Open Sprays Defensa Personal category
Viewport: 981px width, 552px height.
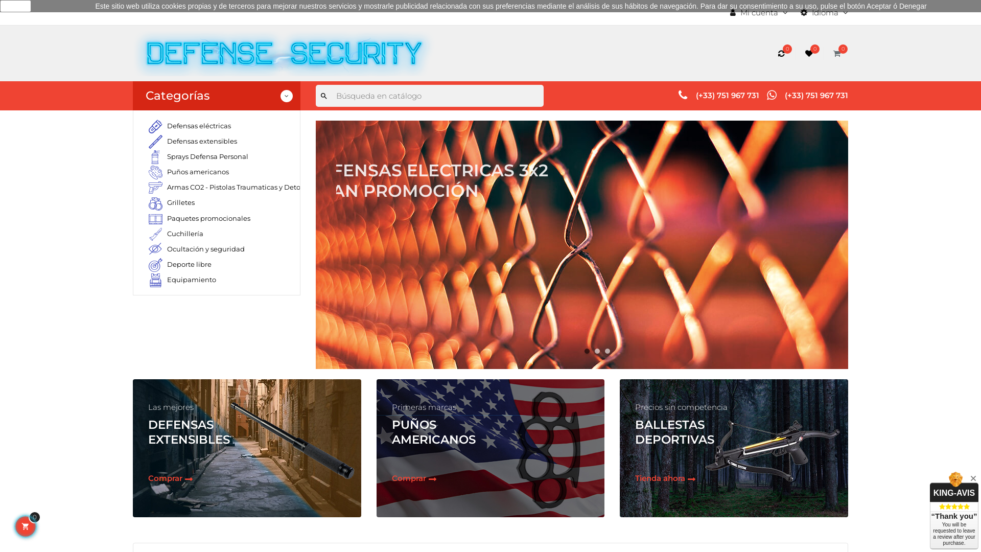207,157
